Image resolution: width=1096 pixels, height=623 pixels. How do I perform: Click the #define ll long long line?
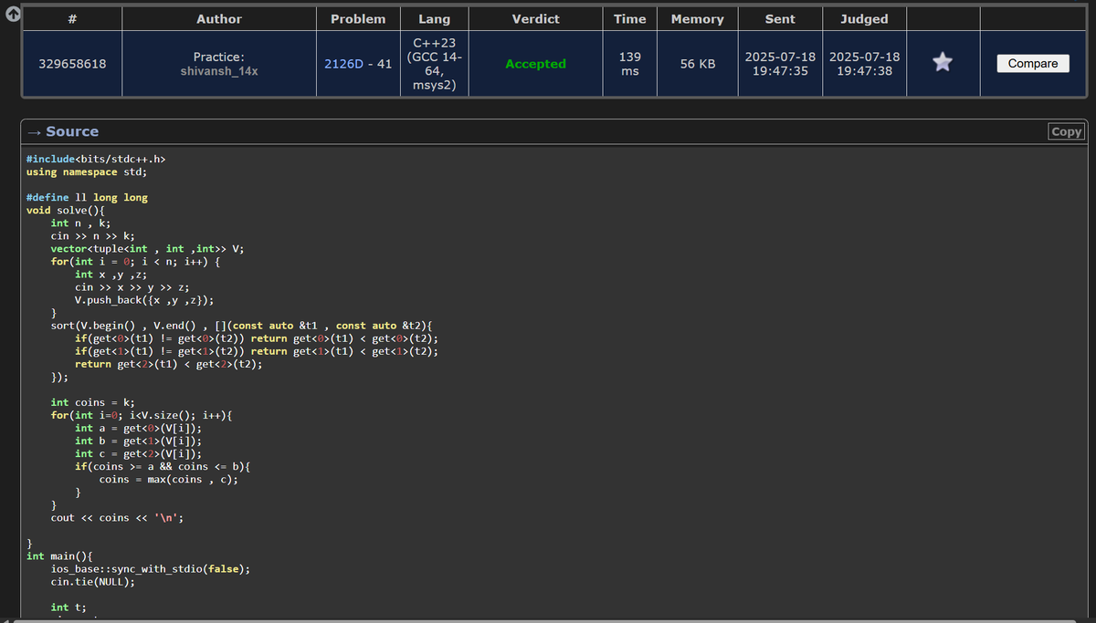point(87,197)
